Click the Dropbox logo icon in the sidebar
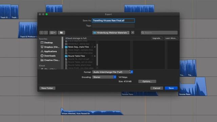 click(x=42, y=47)
